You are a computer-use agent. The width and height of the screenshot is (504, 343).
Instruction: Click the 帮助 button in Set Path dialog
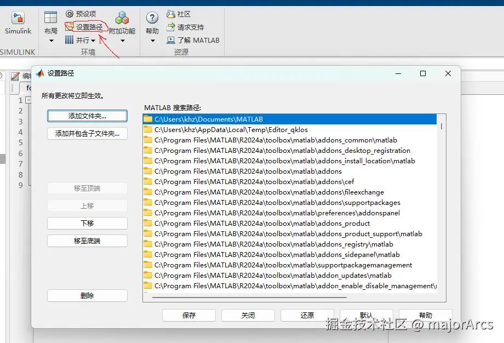tap(426, 316)
